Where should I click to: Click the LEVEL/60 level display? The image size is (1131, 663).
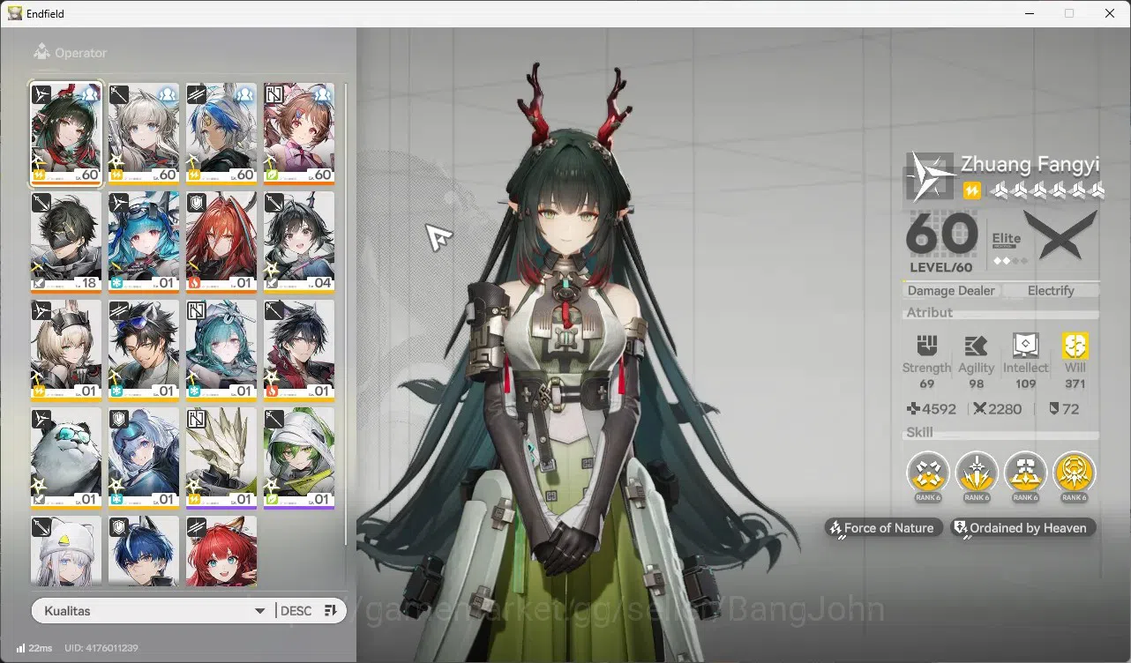pos(941,267)
